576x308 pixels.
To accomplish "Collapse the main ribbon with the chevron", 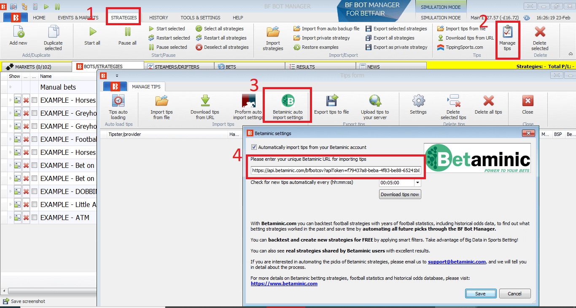I will tap(571, 54).
